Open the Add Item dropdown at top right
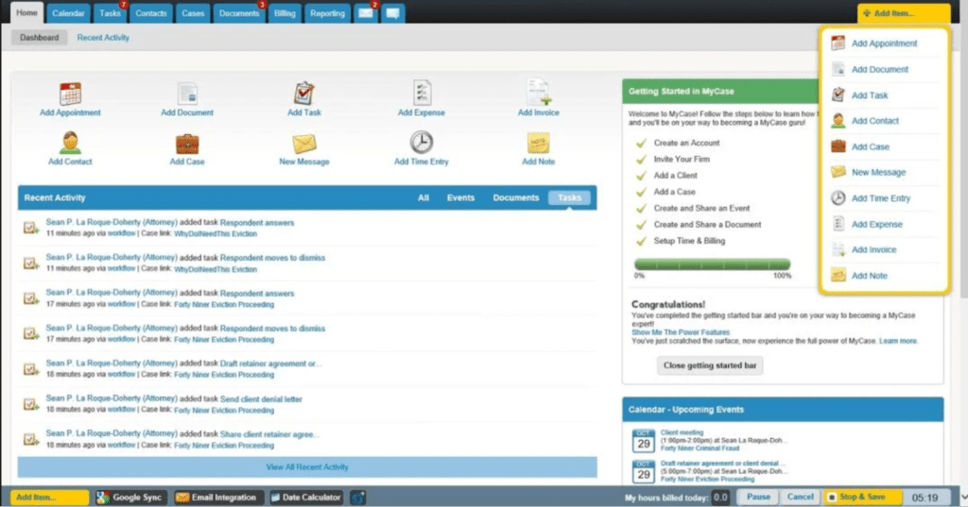The height and width of the screenshot is (507, 968). (x=903, y=13)
